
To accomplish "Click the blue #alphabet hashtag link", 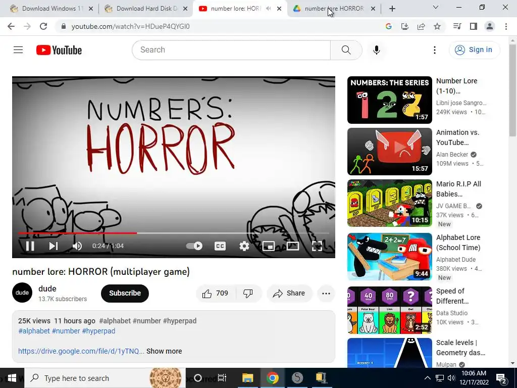I will pos(34,331).
